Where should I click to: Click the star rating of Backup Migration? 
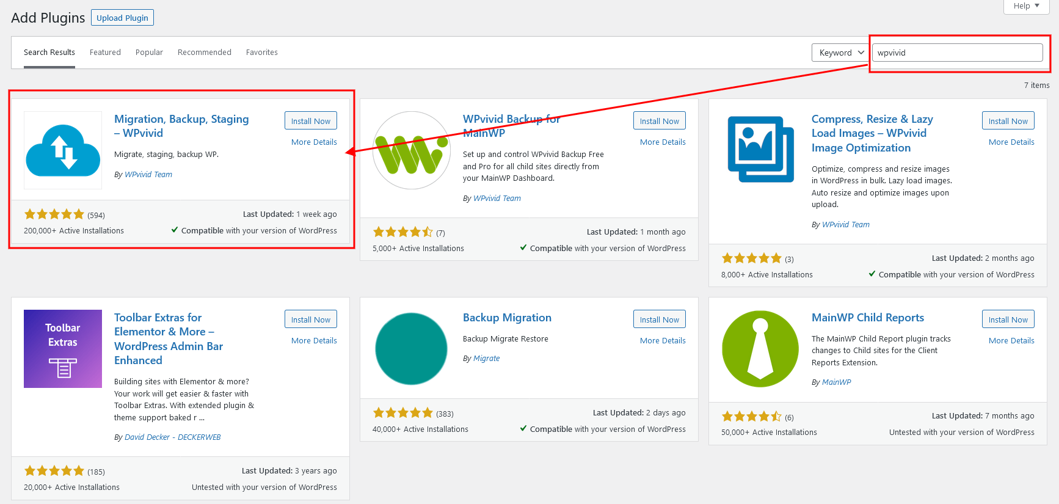403,413
